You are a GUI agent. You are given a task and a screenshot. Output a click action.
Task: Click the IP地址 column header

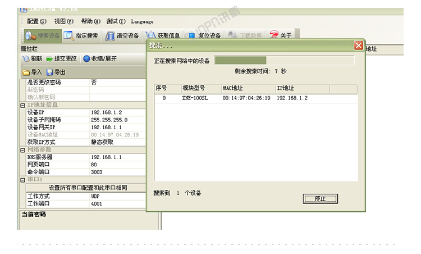coord(303,88)
